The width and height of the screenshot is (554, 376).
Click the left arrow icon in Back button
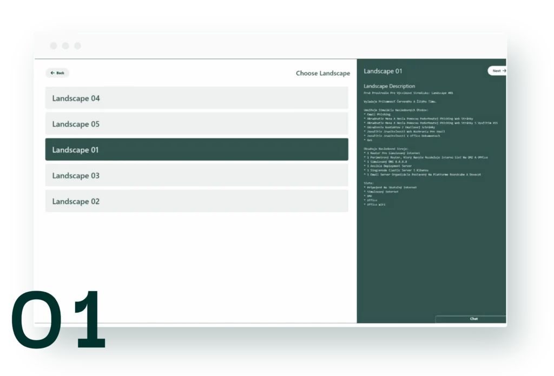[x=52, y=73]
